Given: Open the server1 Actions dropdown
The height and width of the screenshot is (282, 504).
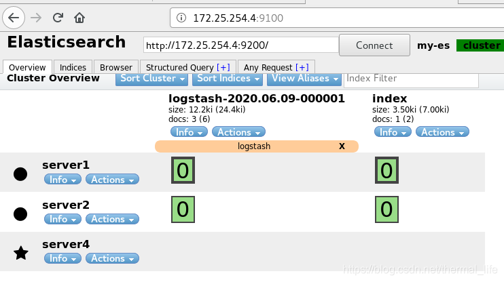Looking at the screenshot, I should [x=112, y=180].
